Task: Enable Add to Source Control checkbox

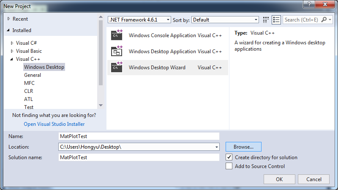Action: 229,166
